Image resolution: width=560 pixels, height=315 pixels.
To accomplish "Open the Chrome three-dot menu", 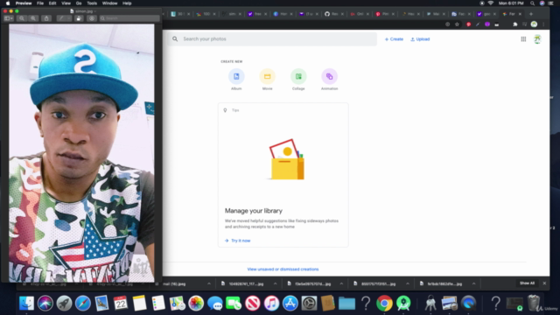I will pos(543,24).
